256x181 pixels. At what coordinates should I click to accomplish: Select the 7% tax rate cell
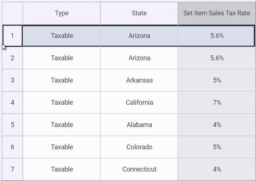click(217, 103)
